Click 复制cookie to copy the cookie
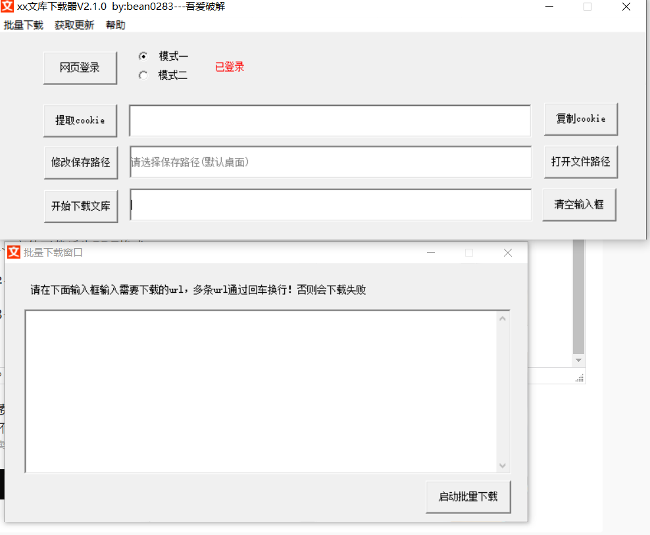Image resolution: width=650 pixels, height=535 pixels. [x=581, y=118]
